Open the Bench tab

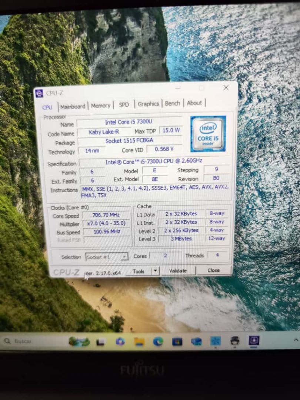pos(173,103)
